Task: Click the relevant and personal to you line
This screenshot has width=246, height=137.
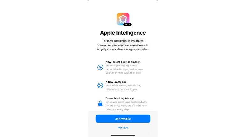Action: pyautogui.click(x=121, y=89)
